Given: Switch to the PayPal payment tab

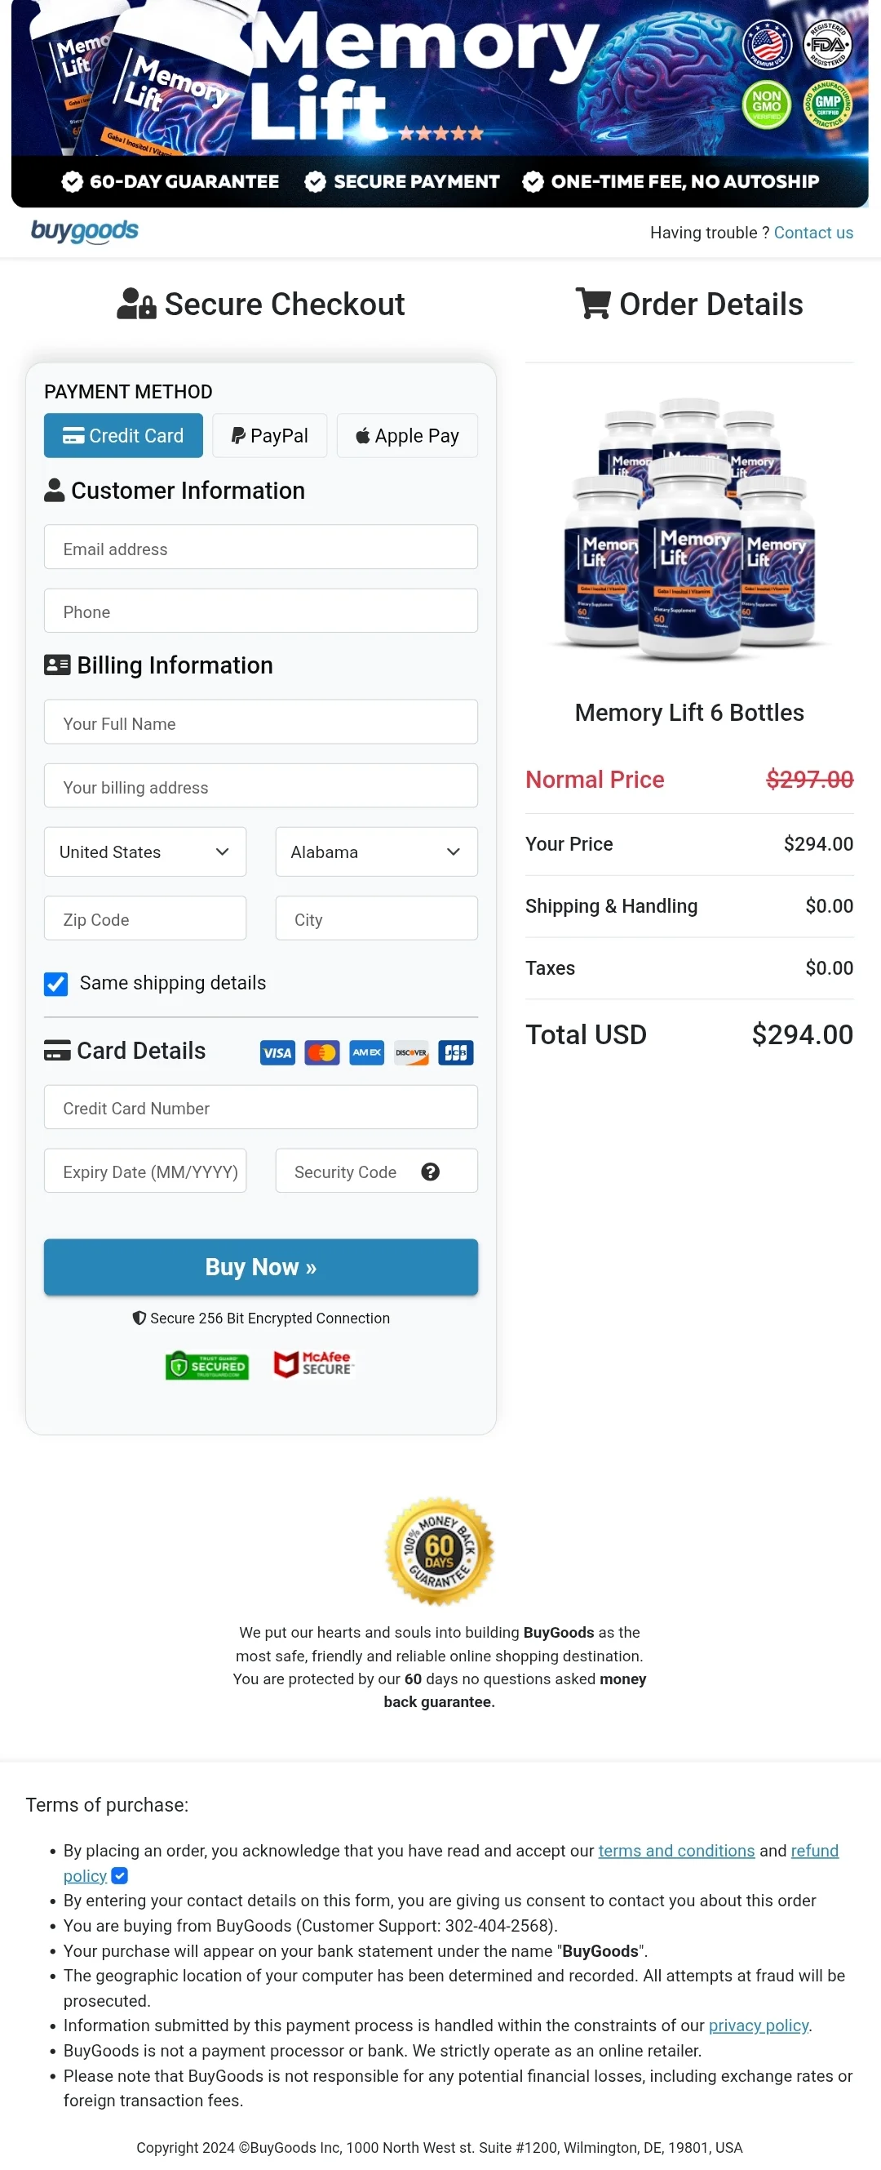Looking at the screenshot, I should (x=269, y=435).
